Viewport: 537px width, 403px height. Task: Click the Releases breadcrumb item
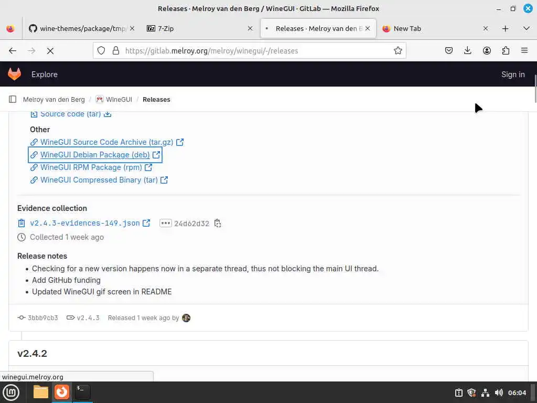(x=156, y=99)
